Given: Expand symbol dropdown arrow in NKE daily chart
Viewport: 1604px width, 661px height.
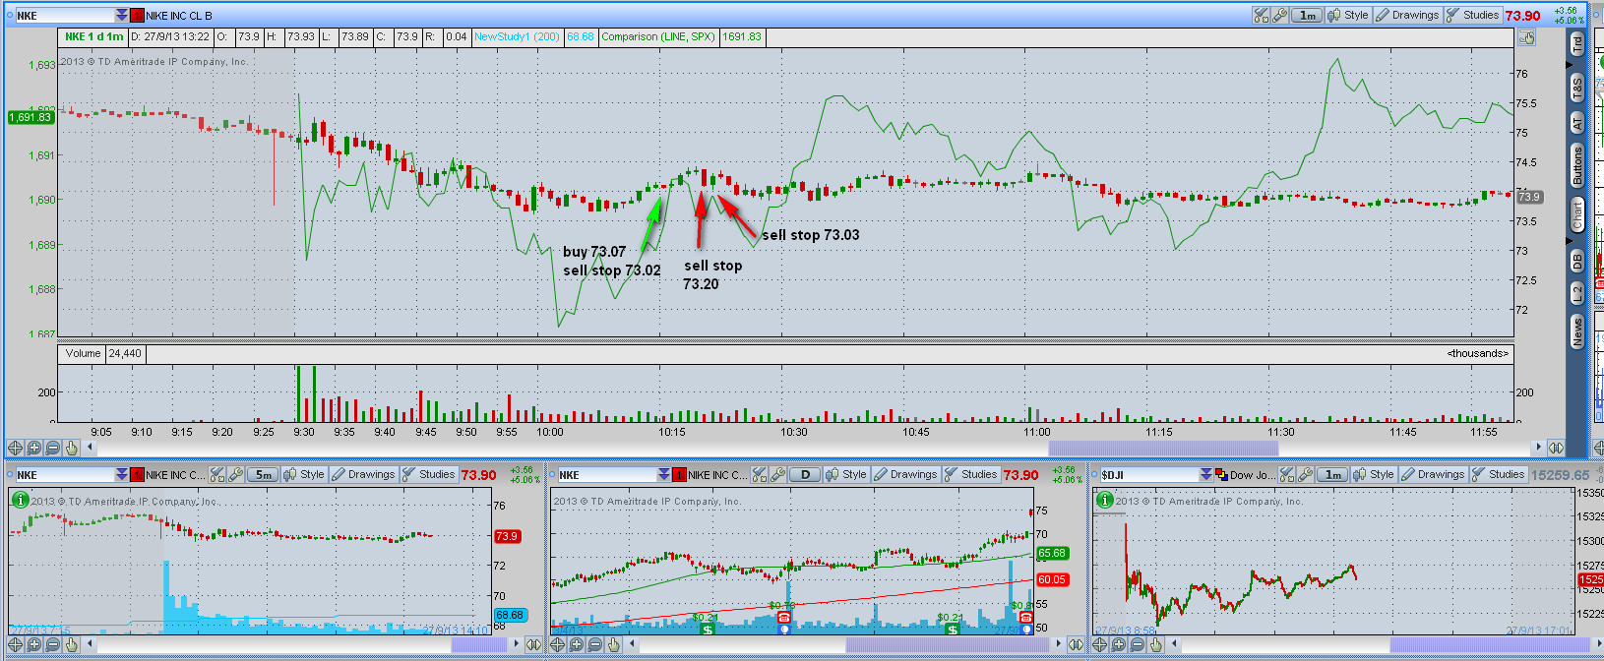Looking at the screenshot, I should click(x=664, y=475).
